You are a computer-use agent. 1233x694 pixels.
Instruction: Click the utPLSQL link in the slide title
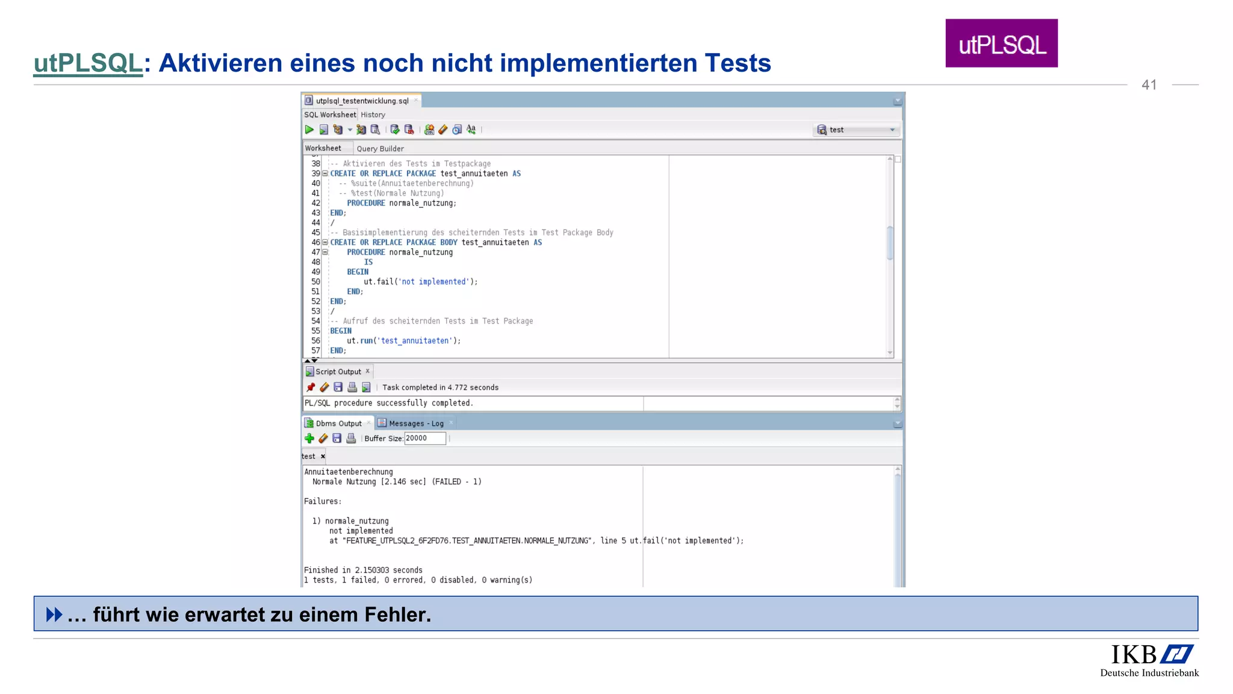(x=88, y=63)
